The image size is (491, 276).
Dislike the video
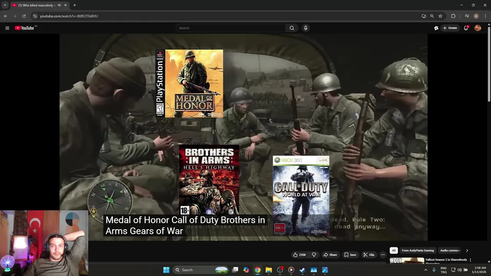click(x=314, y=255)
